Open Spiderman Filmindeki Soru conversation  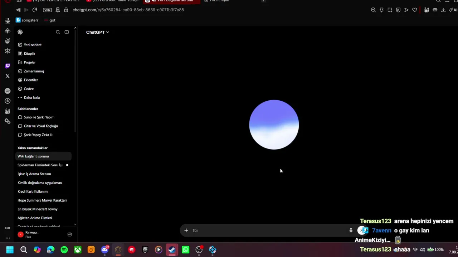click(x=44, y=165)
